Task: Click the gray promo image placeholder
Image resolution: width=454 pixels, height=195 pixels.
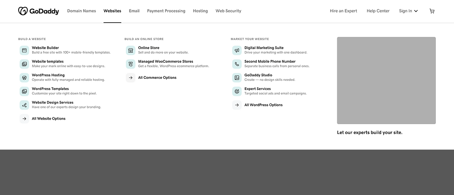Action: tap(386, 80)
